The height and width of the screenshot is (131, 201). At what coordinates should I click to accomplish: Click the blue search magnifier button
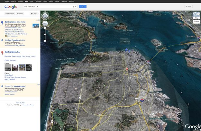coord(83,6)
